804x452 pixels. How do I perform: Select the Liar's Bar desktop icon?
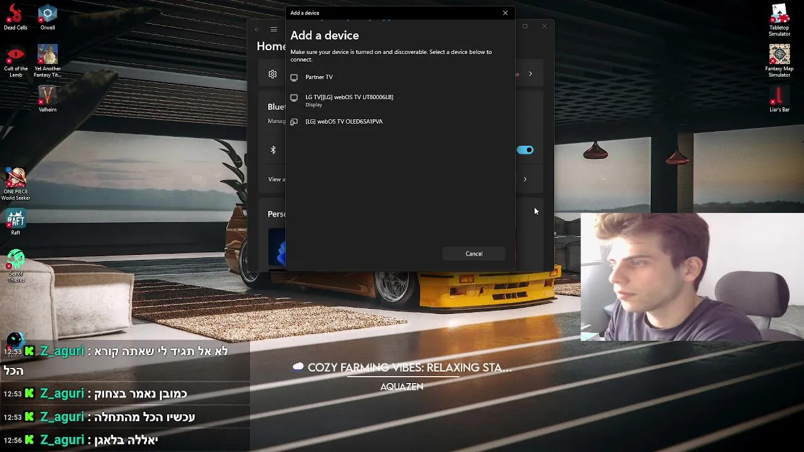point(780,99)
